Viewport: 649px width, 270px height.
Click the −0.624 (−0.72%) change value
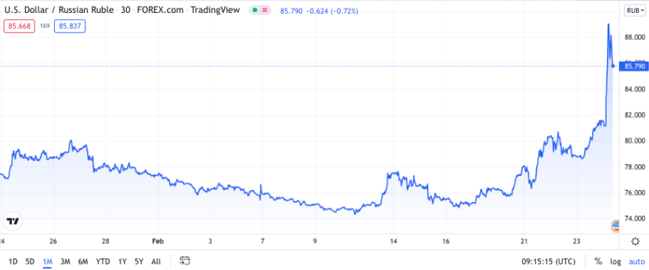332,11
